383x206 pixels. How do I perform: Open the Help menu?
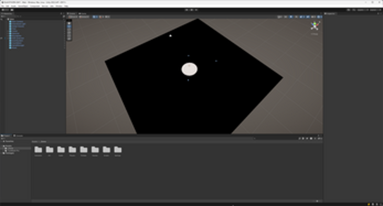click(66, 6)
